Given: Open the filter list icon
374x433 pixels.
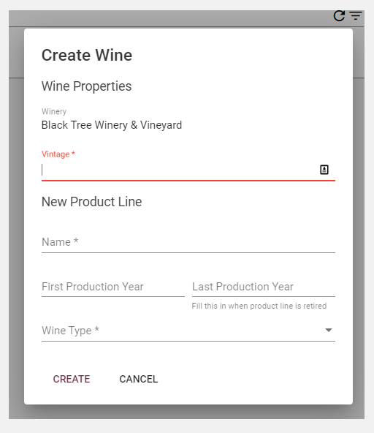Looking at the screenshot, I should [356, 16].
